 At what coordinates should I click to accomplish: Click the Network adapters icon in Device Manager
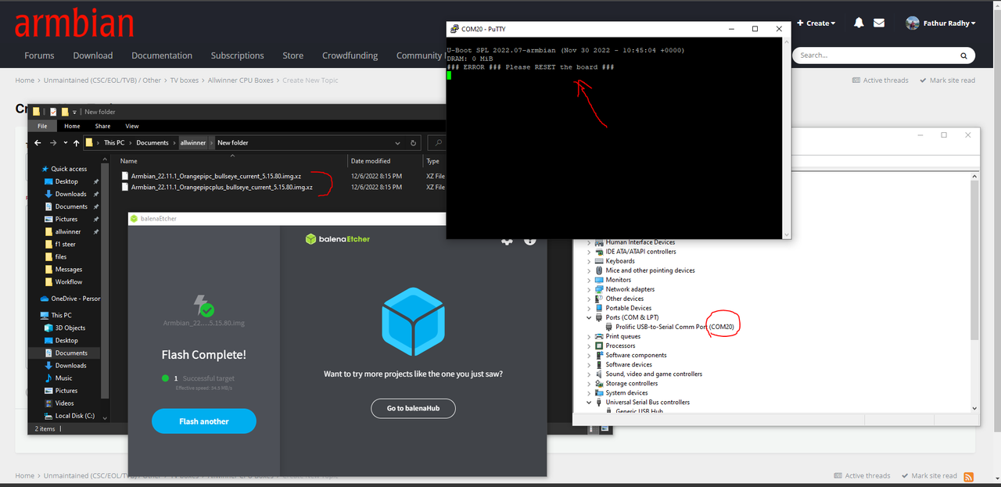[599, 289]
